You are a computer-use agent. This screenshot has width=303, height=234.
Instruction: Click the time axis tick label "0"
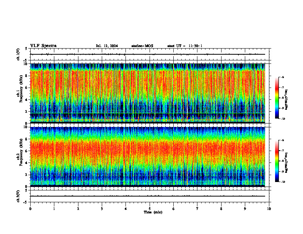point(30,209)
